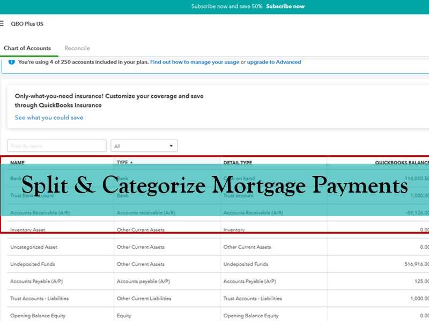Open See what you could save link
This screenshot has height=321, width=429.
(x=49, y=118)
